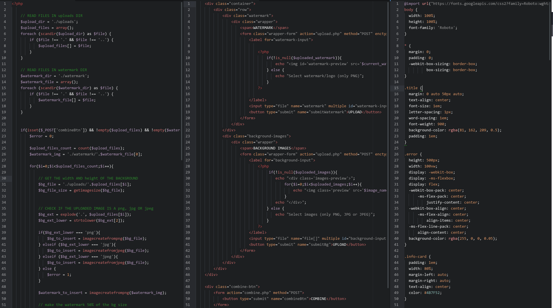The width and height of the screenshot is (553, 308).
Task: Click the vertical scrollbar of the left PHP pane
Action: pos(182,81)
